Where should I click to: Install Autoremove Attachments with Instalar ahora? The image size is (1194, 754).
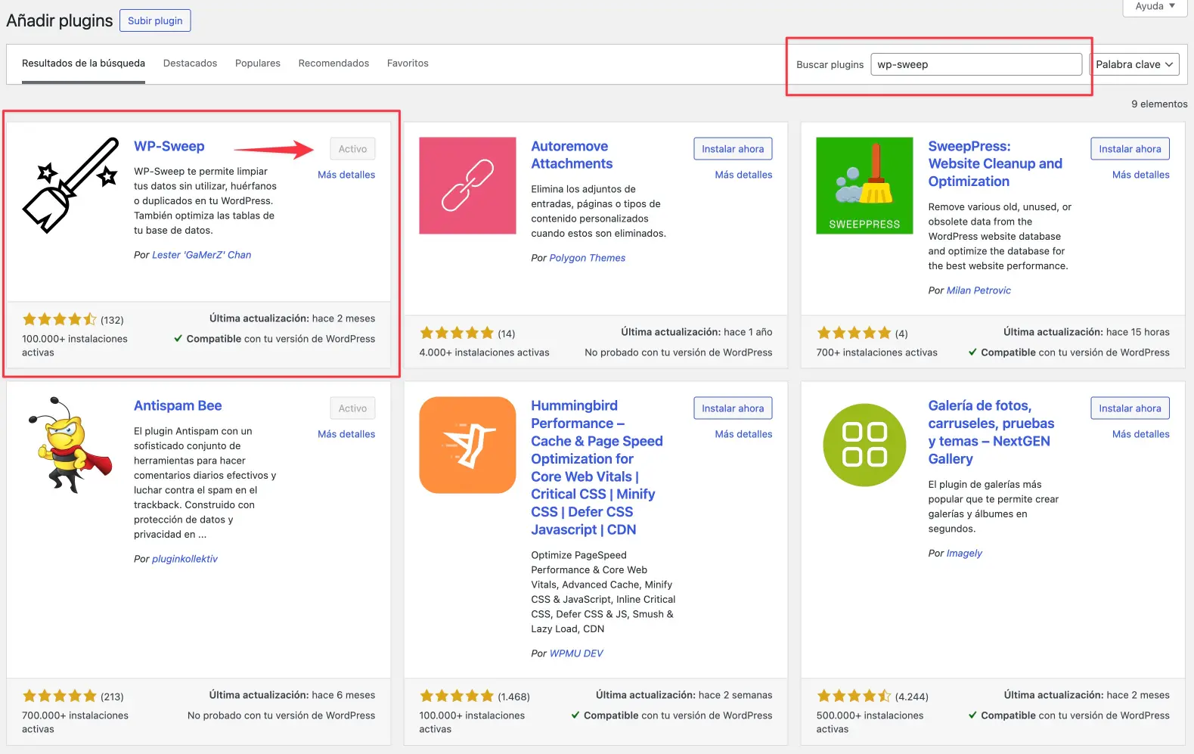point(733,149)
